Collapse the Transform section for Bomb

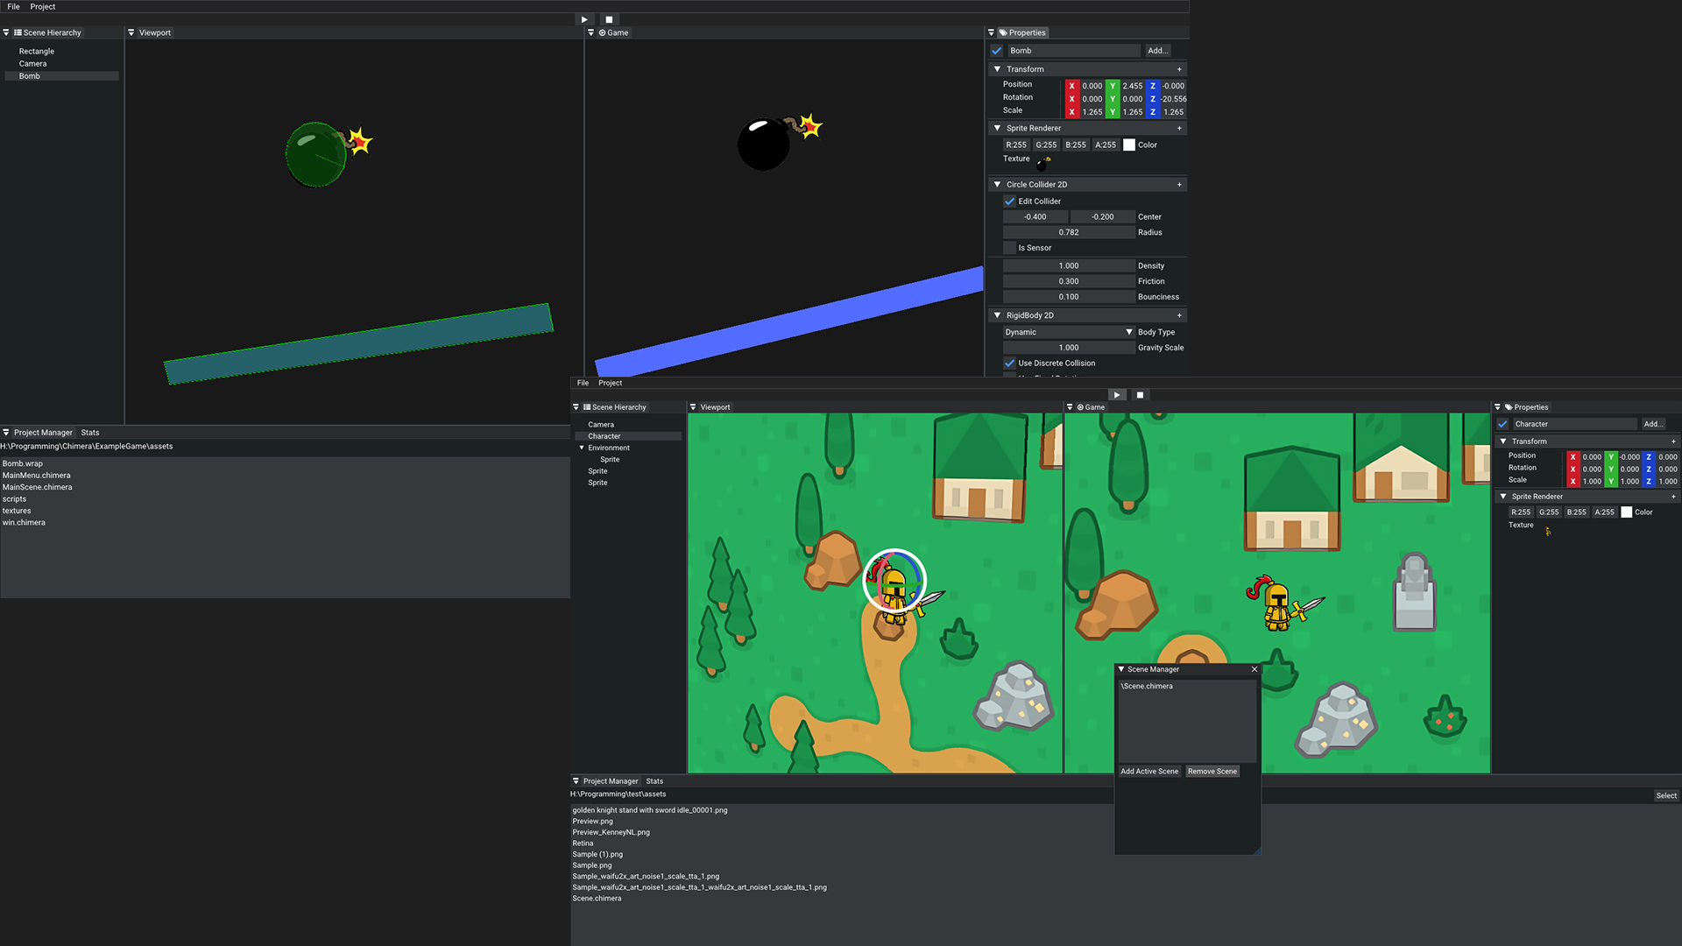click(x=997, y=69)
